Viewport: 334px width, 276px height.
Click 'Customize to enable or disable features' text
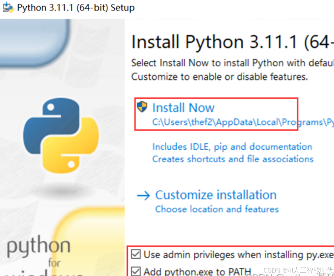tap(219, 77)
